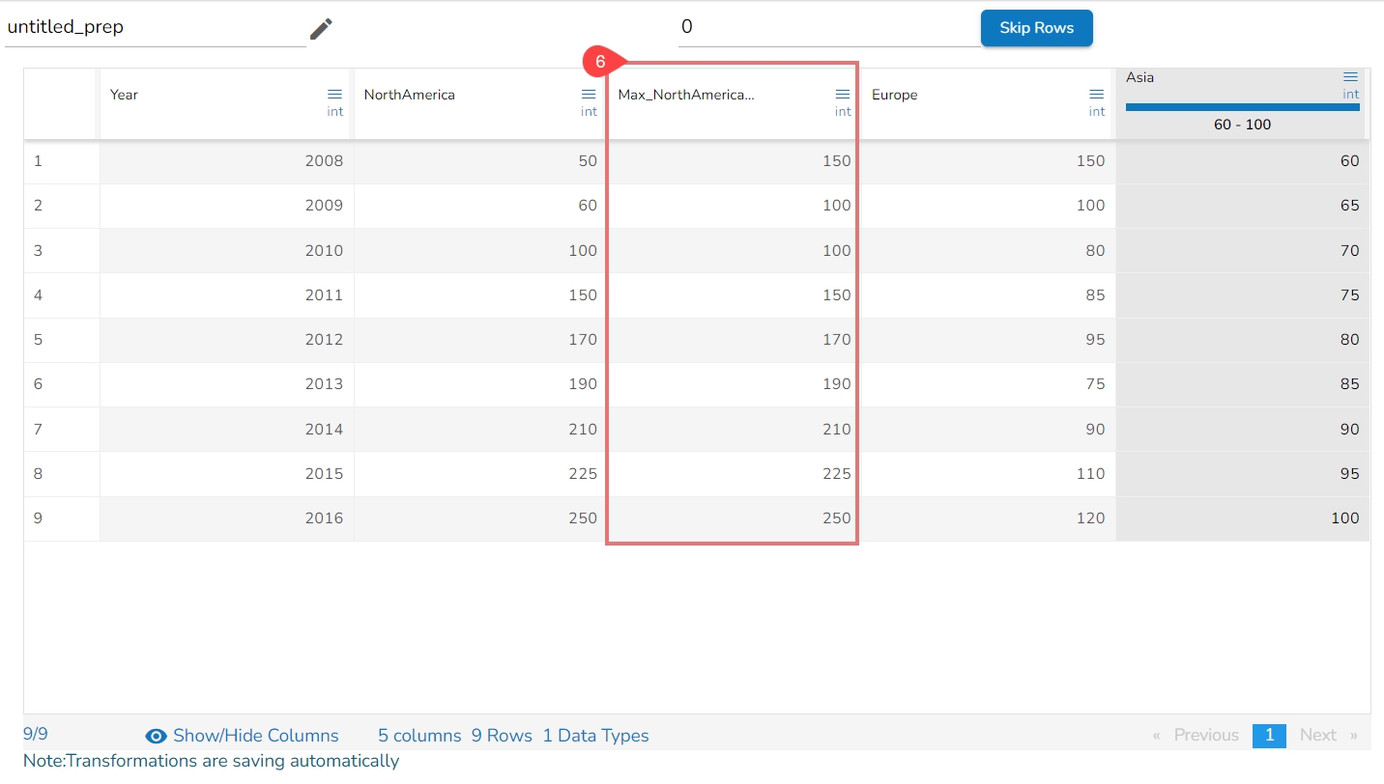Click the untitled_prep name field
This screenshot has height=784, width=1384.
click(x=156, y=28)
